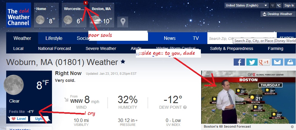
Task: Print the page using printer icon
Action: coord(290,62)
